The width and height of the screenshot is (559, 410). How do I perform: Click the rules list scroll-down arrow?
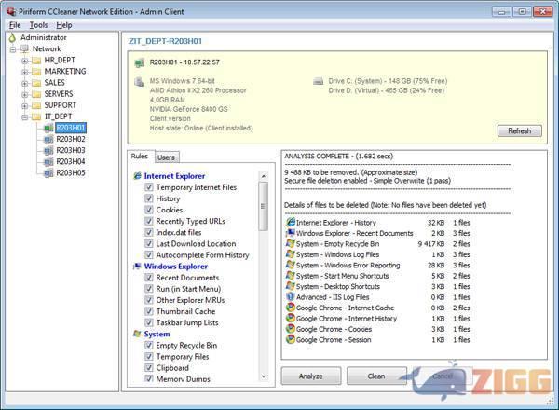click(x=264, y=376)
